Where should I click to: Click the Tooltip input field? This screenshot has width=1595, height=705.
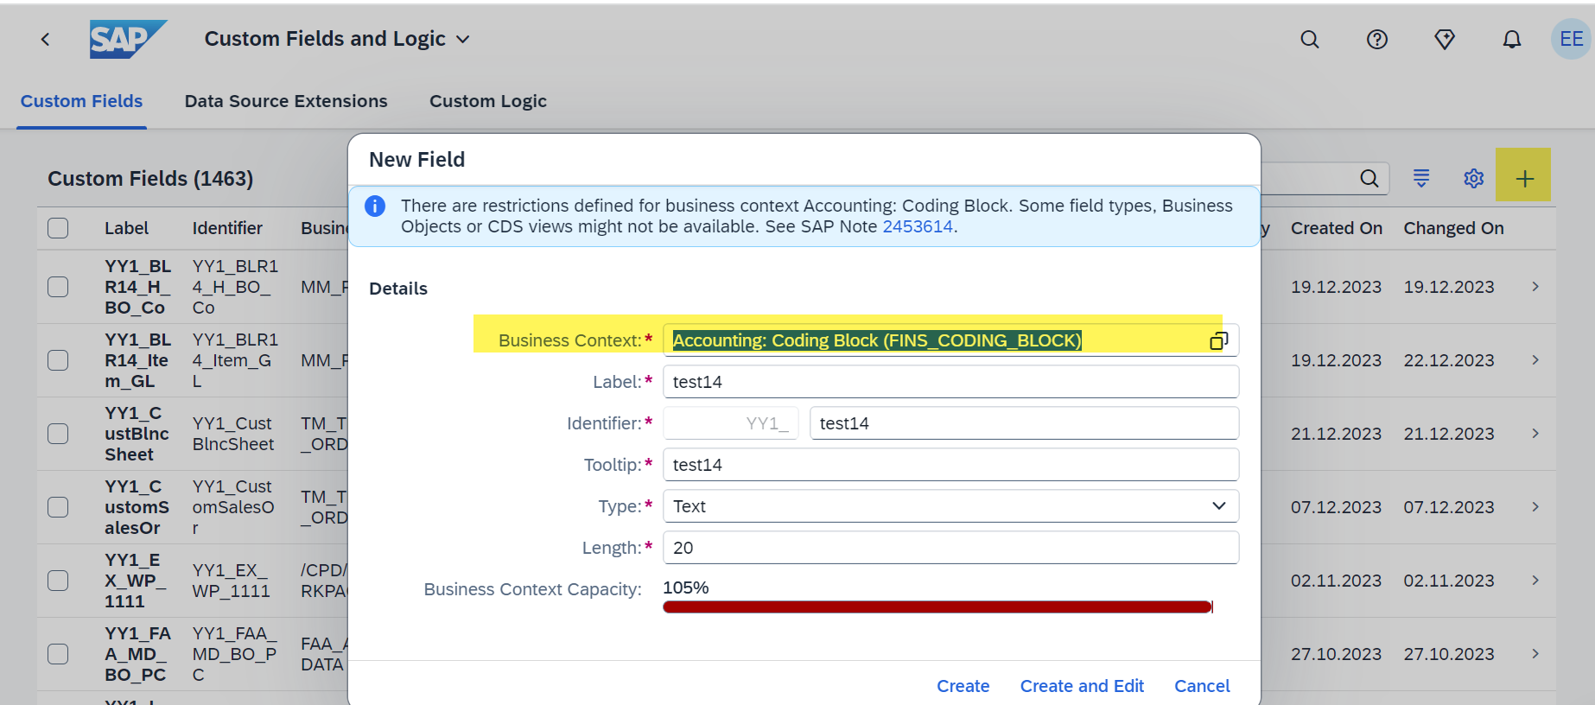tap(950, 465)
